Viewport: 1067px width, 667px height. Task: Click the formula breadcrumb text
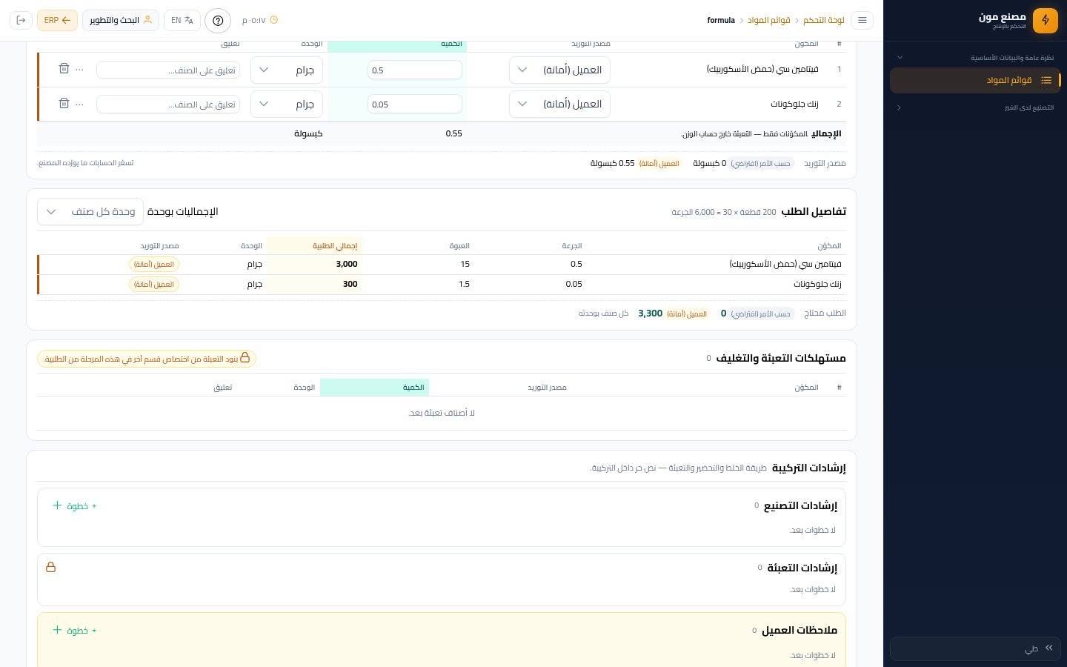721,20
